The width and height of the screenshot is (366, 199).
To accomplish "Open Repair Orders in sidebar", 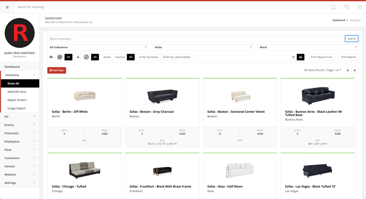I will pos(17,100).
